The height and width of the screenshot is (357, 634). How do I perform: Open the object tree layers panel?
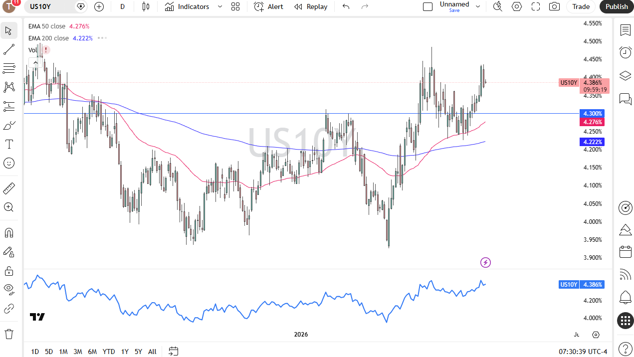[x=625, y=75]
